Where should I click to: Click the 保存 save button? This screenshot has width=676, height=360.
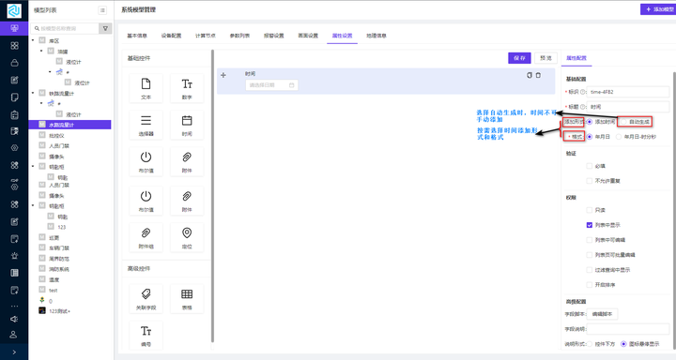point(519,58)
